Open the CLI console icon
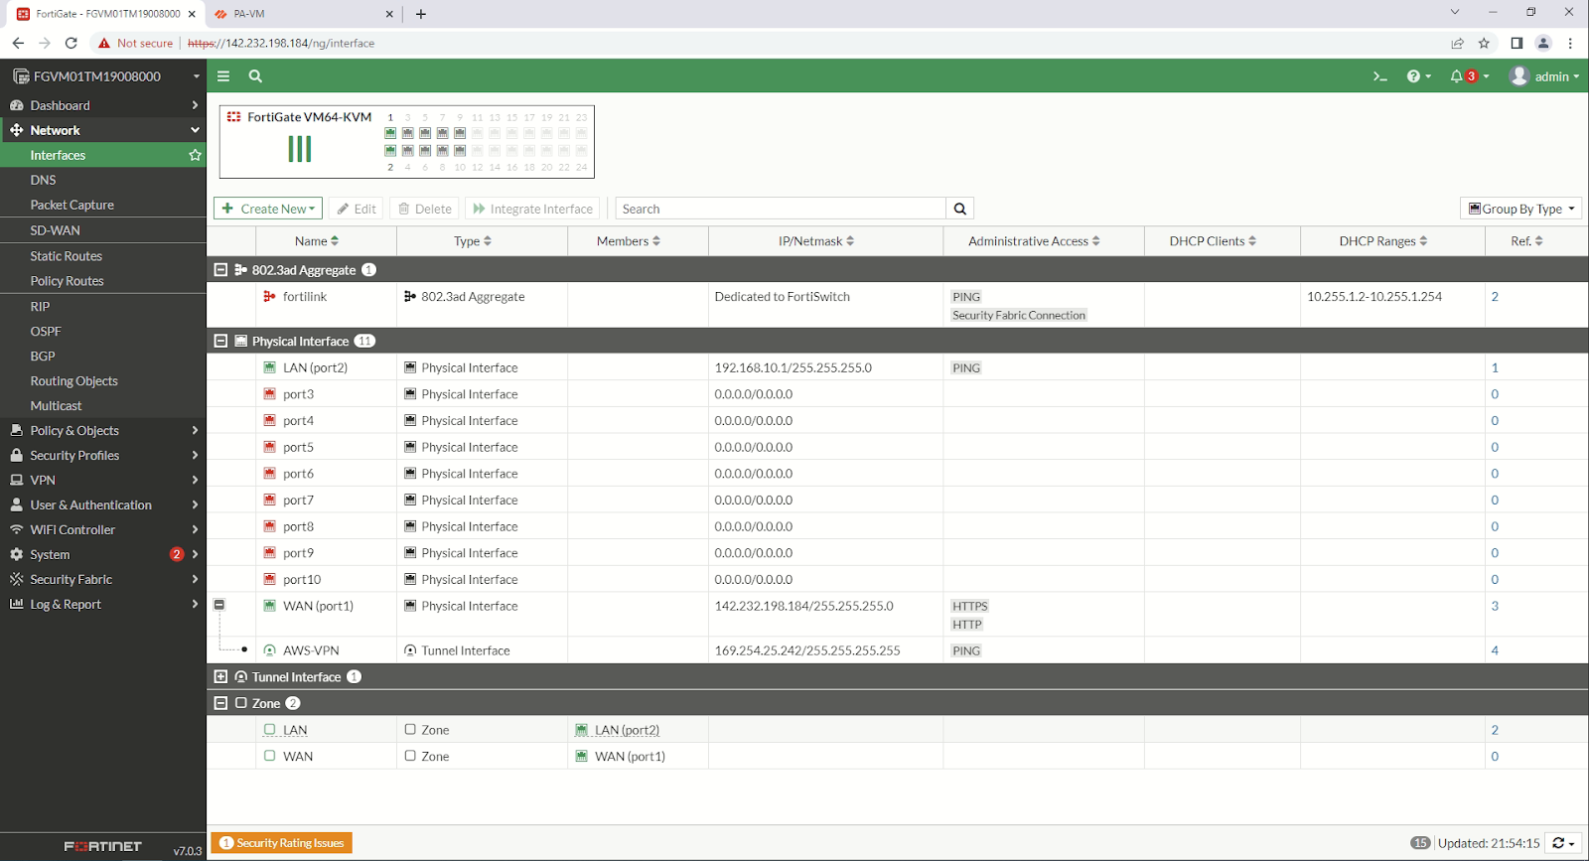 pyautogui.click(x=1379, y=76)
